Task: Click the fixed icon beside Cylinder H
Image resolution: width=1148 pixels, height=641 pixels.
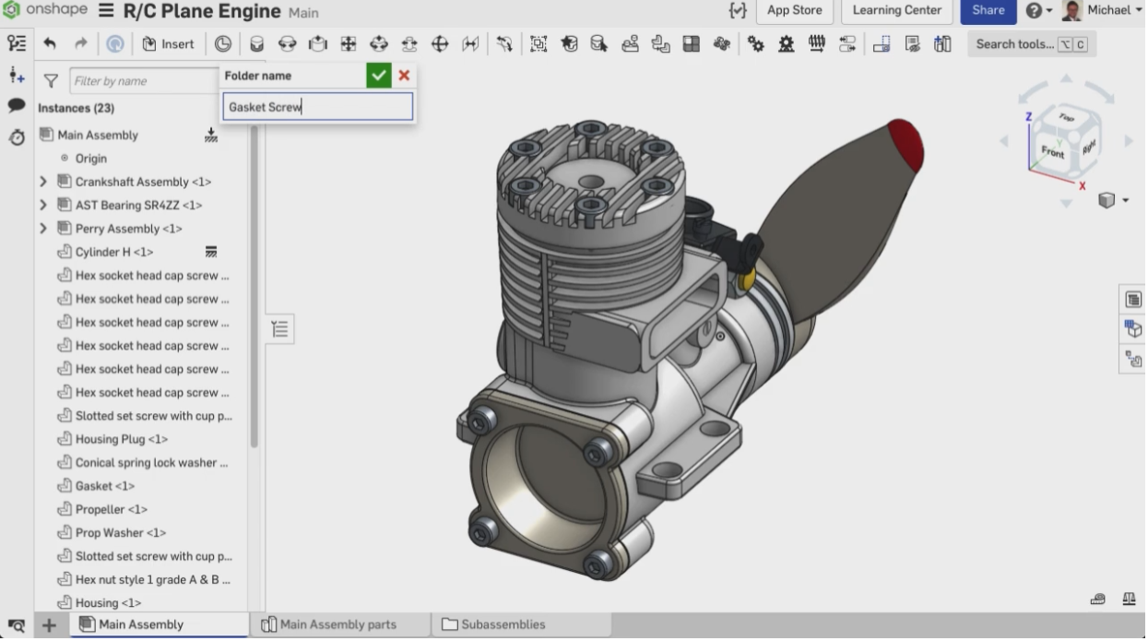Action: click(211, 252)
